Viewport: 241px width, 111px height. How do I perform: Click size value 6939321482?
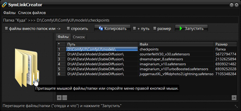(x=225, y=64)
